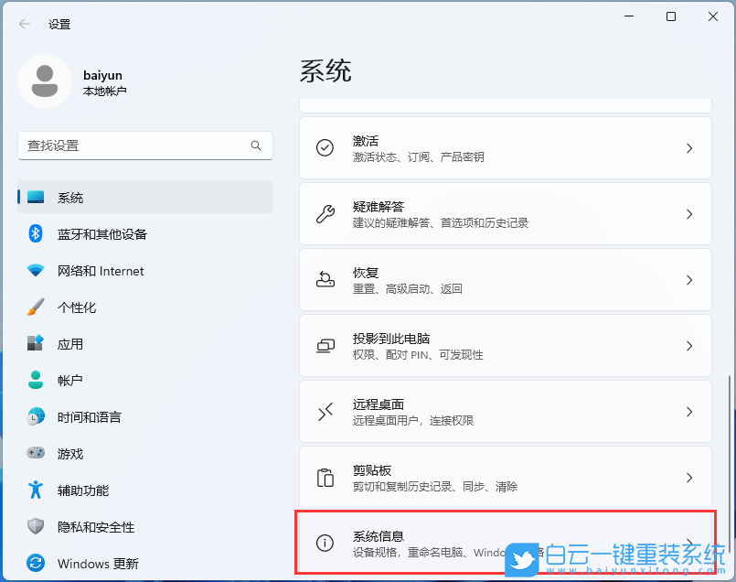Click the 隐私和安全性 shield icon
The width and height of the screenshot is (736, 582).
36,527
